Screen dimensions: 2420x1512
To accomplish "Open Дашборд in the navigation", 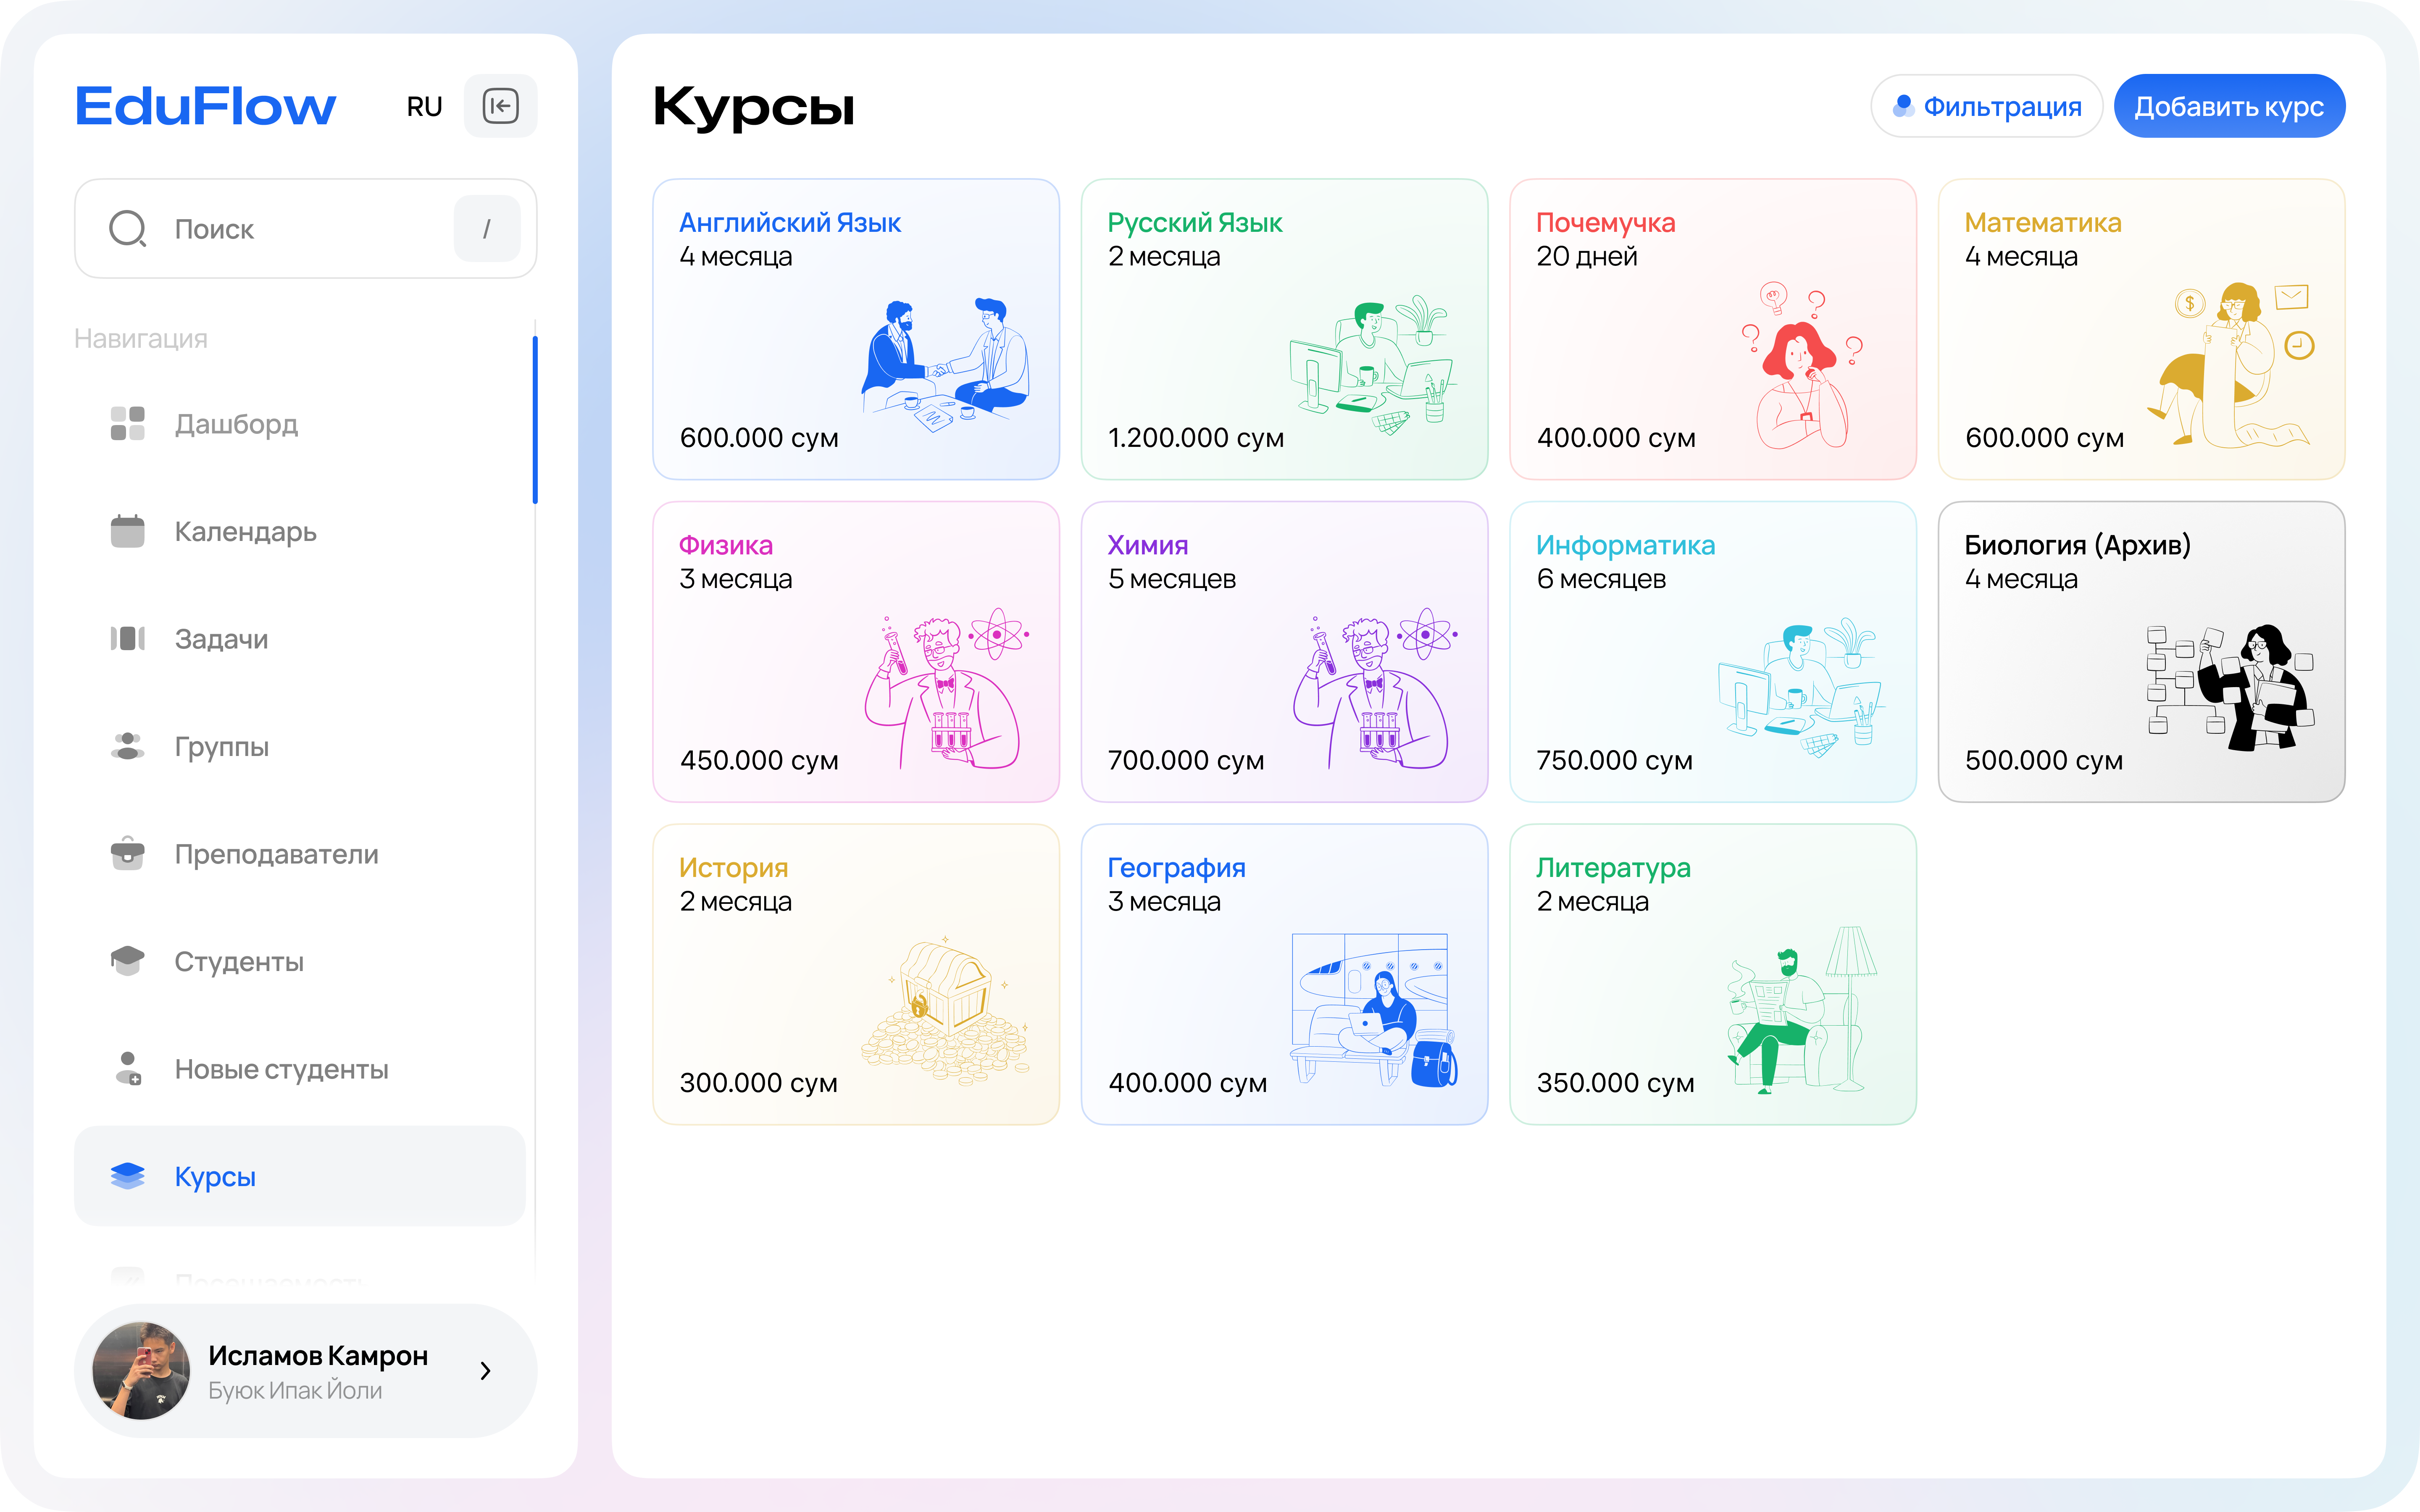I will point(300,424).
